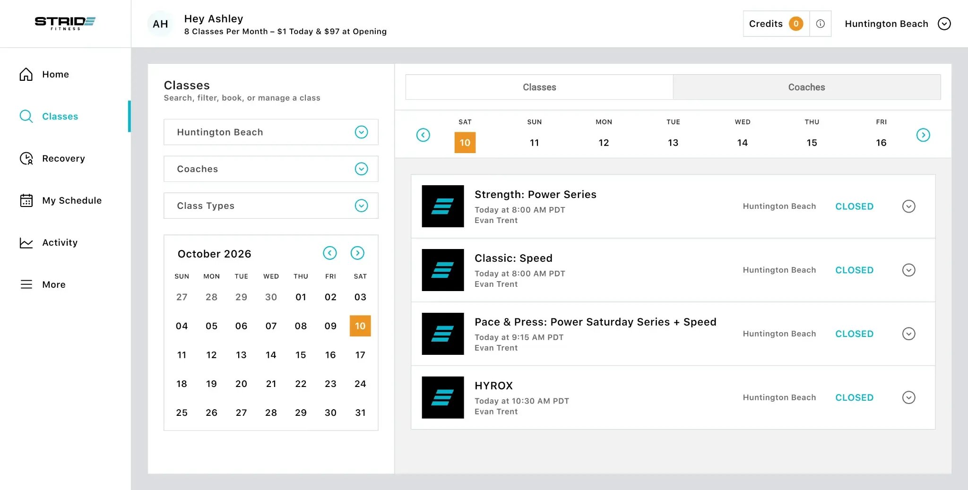Open the Huntington Beach filter dropdown
The width and height of the screenshot is (968, 490).
(271, 132)
